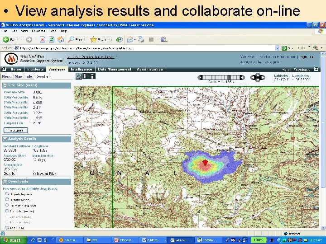326x244 pixels.
Task: Click the zoom-out end of scale bar
Action: click(x=200, y=77)
